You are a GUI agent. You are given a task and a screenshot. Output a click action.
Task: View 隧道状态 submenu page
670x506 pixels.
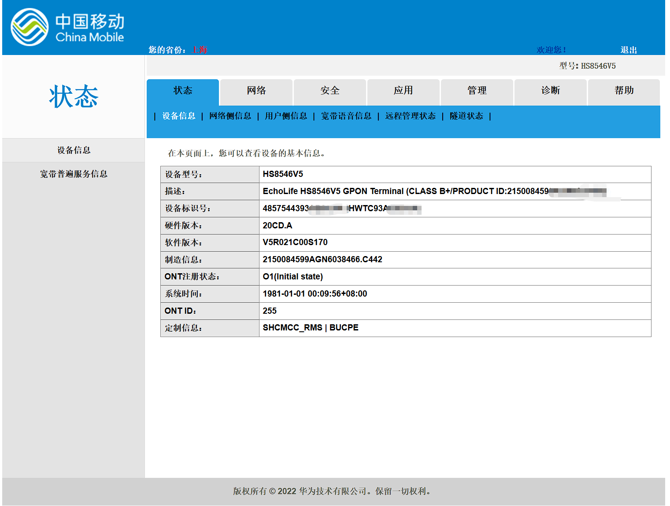pyautogui.click(x=466, y=116)
